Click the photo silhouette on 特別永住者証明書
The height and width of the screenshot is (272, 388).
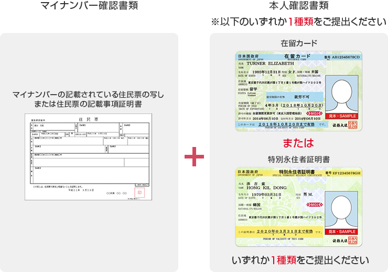tap(341, 210)
